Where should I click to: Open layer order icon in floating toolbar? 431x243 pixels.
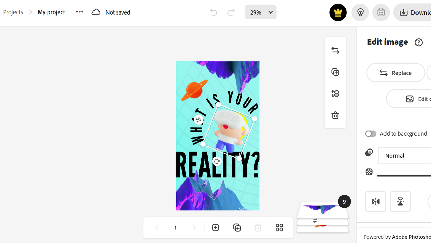[x=335, y=93]
